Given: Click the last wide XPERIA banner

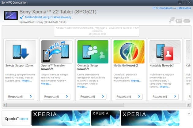Looking at the screenshot, I should [x=150, y=118].
